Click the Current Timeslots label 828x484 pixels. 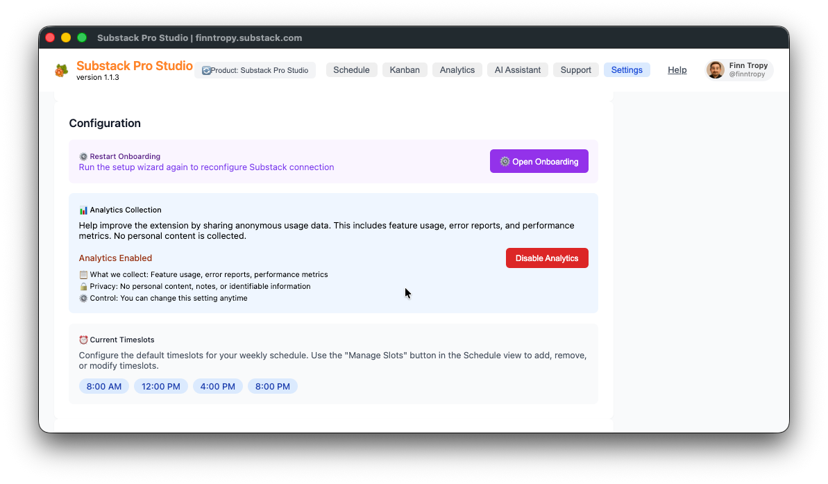click(122, 340)
